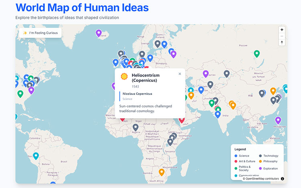This screenshot has height=188, width=301.
Task: Zoom out the map with minus button
Action: pos(282,36)
